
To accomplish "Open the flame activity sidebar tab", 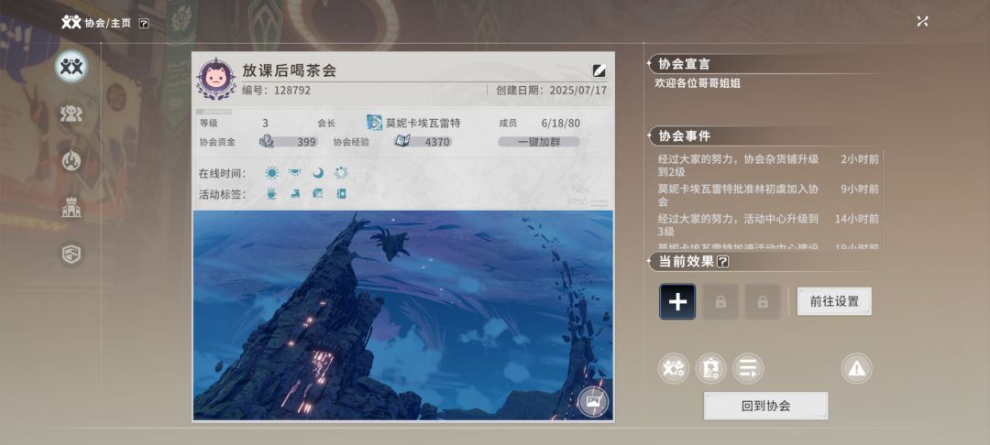I will pos(71,161).
